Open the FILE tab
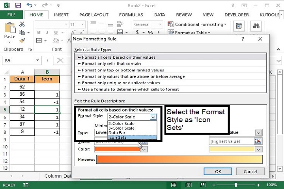 point(11,15)
